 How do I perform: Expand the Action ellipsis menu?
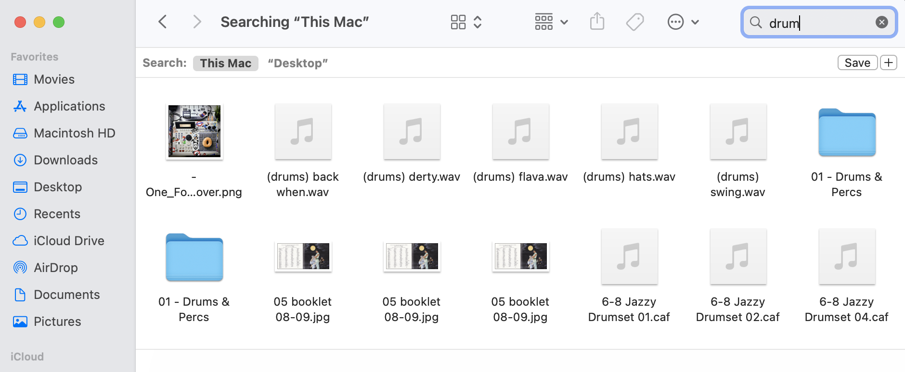[x=683, y=22]
